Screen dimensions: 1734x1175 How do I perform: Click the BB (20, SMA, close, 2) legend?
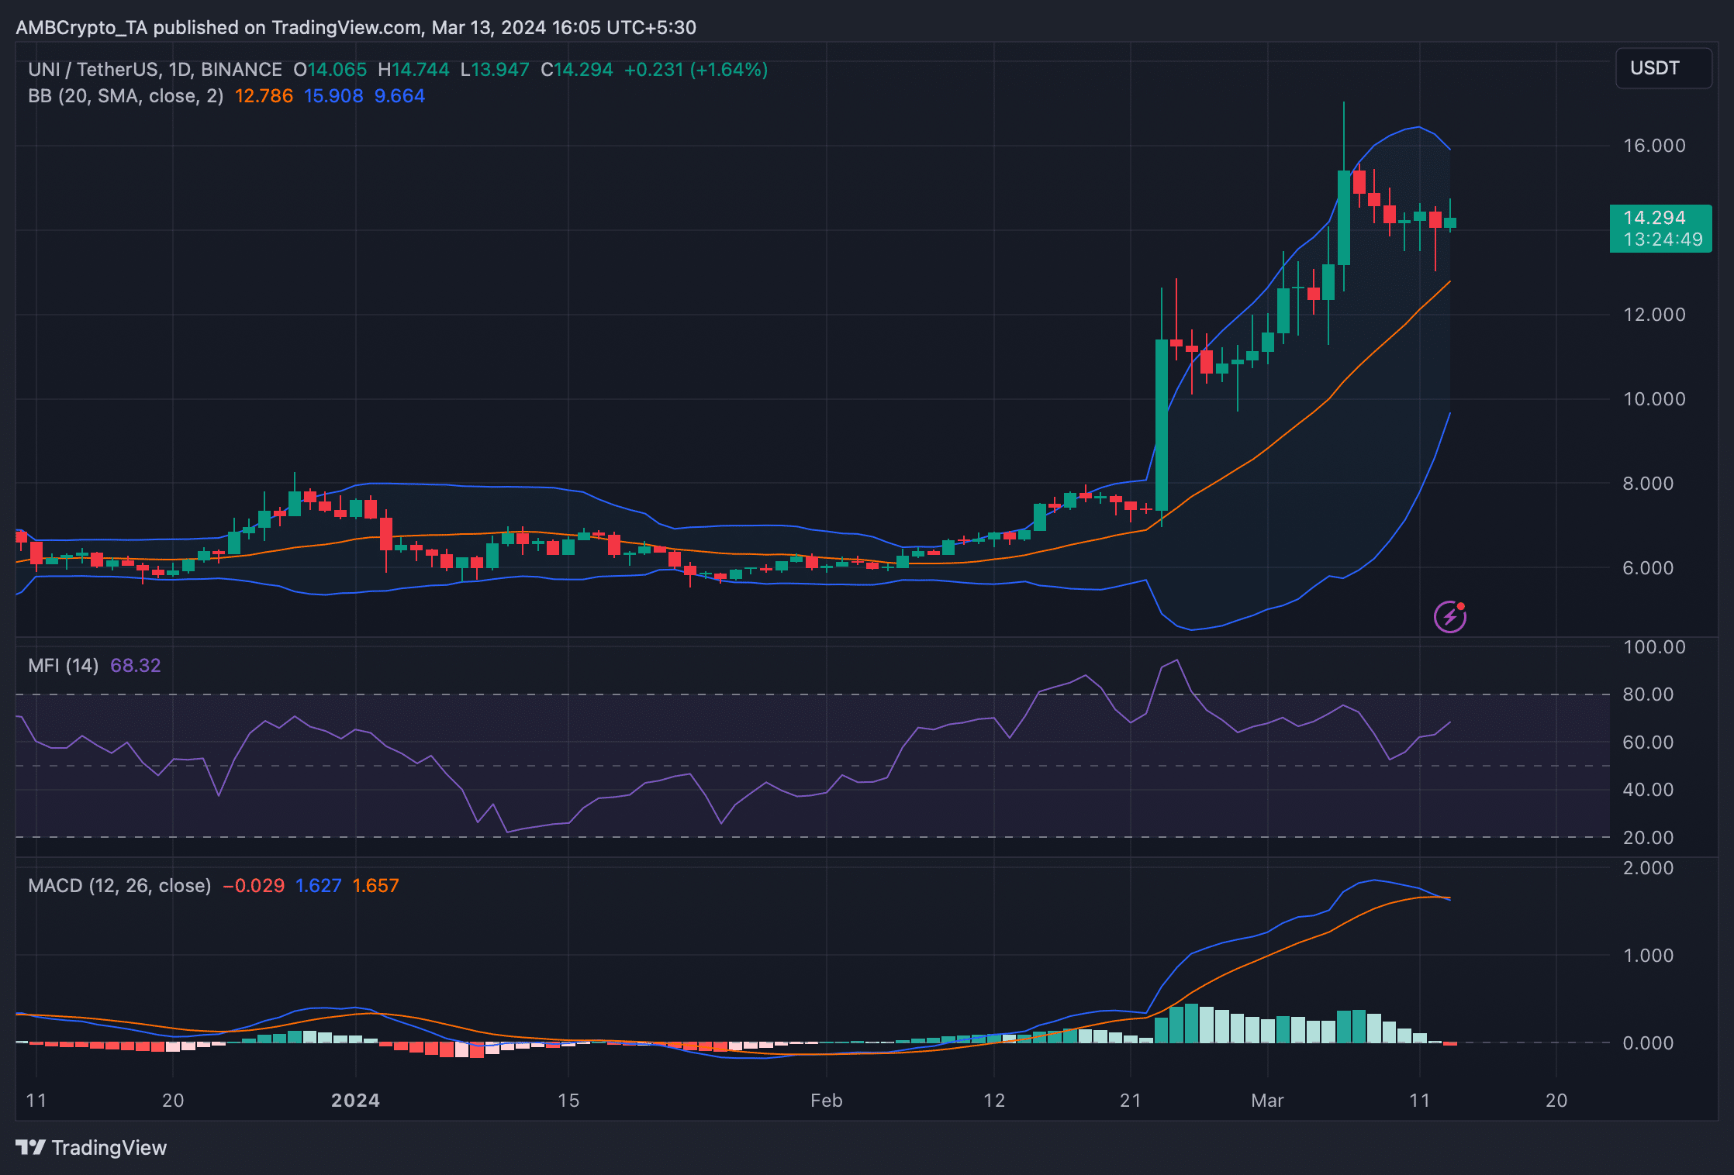126,96
